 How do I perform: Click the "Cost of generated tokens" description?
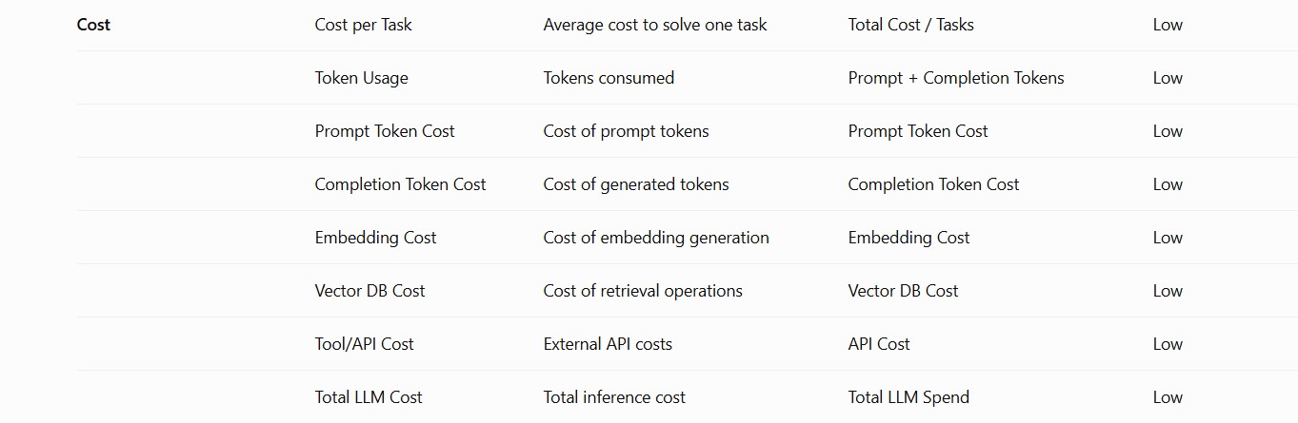coord(636,184)
